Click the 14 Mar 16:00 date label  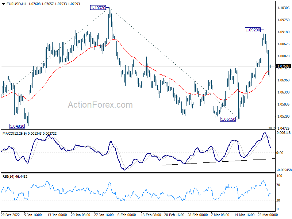pos(244,215)
